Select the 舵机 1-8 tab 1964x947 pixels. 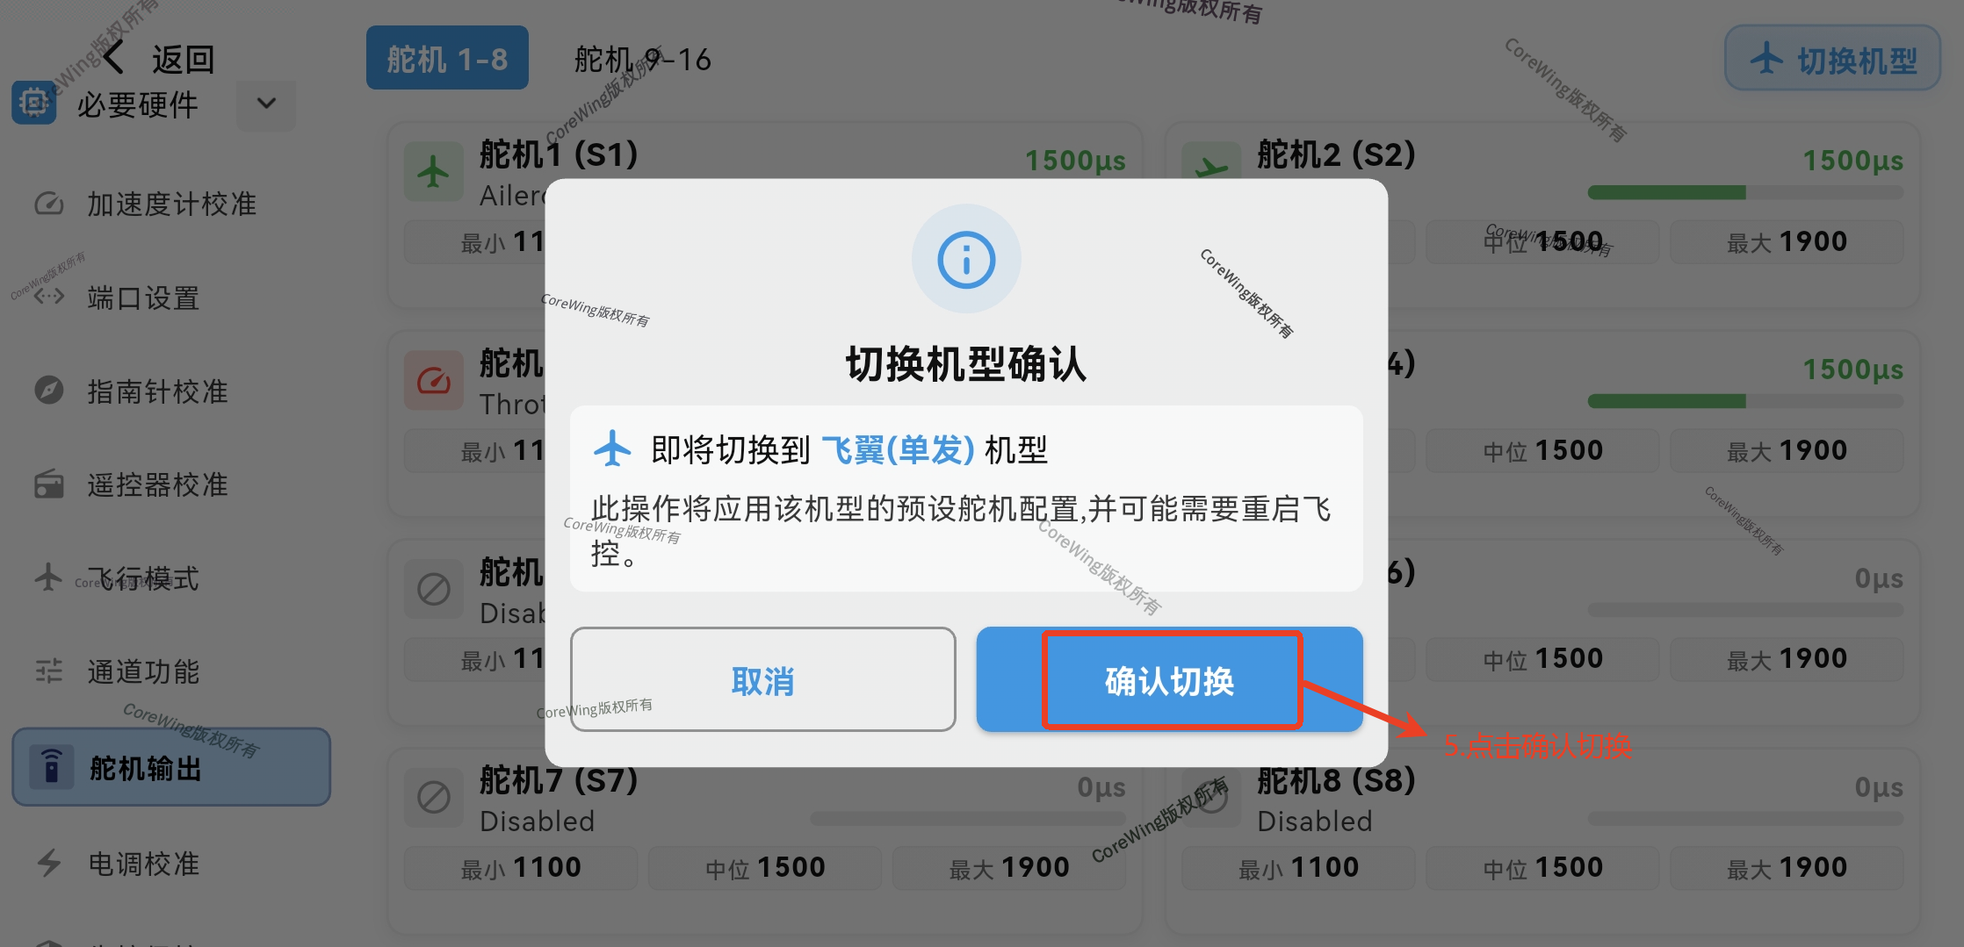[x=447, y=58]
